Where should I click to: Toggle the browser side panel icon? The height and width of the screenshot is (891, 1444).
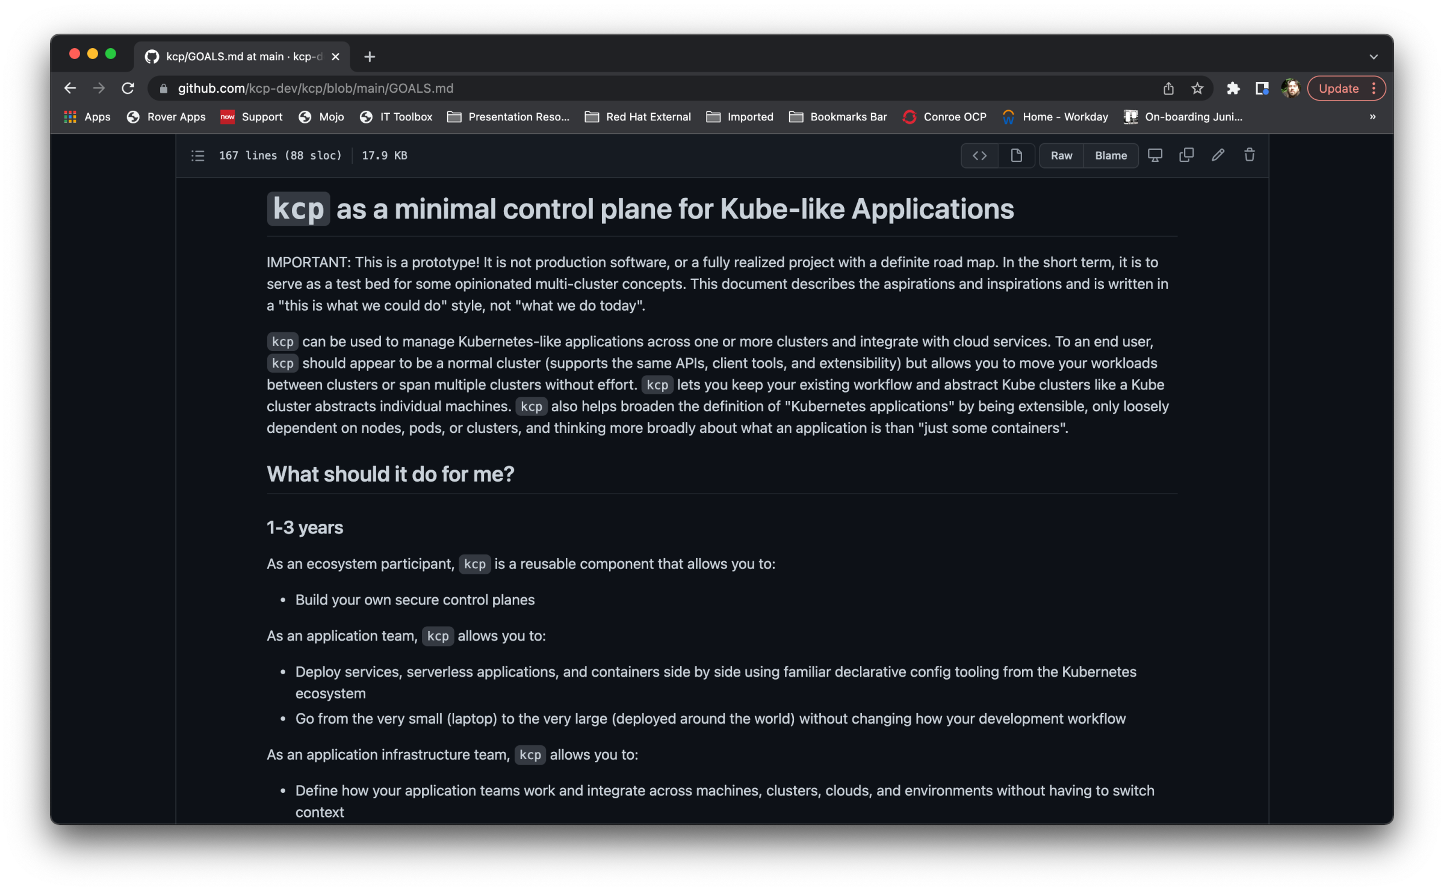(1262, 88)
